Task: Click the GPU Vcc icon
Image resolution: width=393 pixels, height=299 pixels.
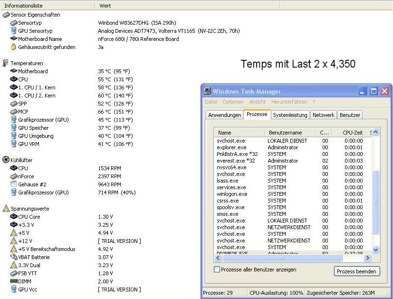Action: (x=14, y=289)
